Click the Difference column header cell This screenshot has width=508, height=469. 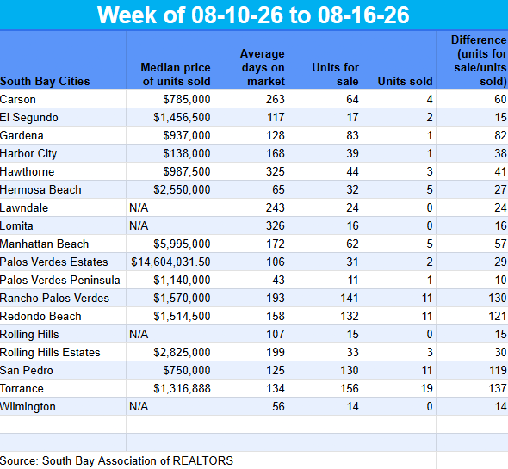[x=473, y=60]
